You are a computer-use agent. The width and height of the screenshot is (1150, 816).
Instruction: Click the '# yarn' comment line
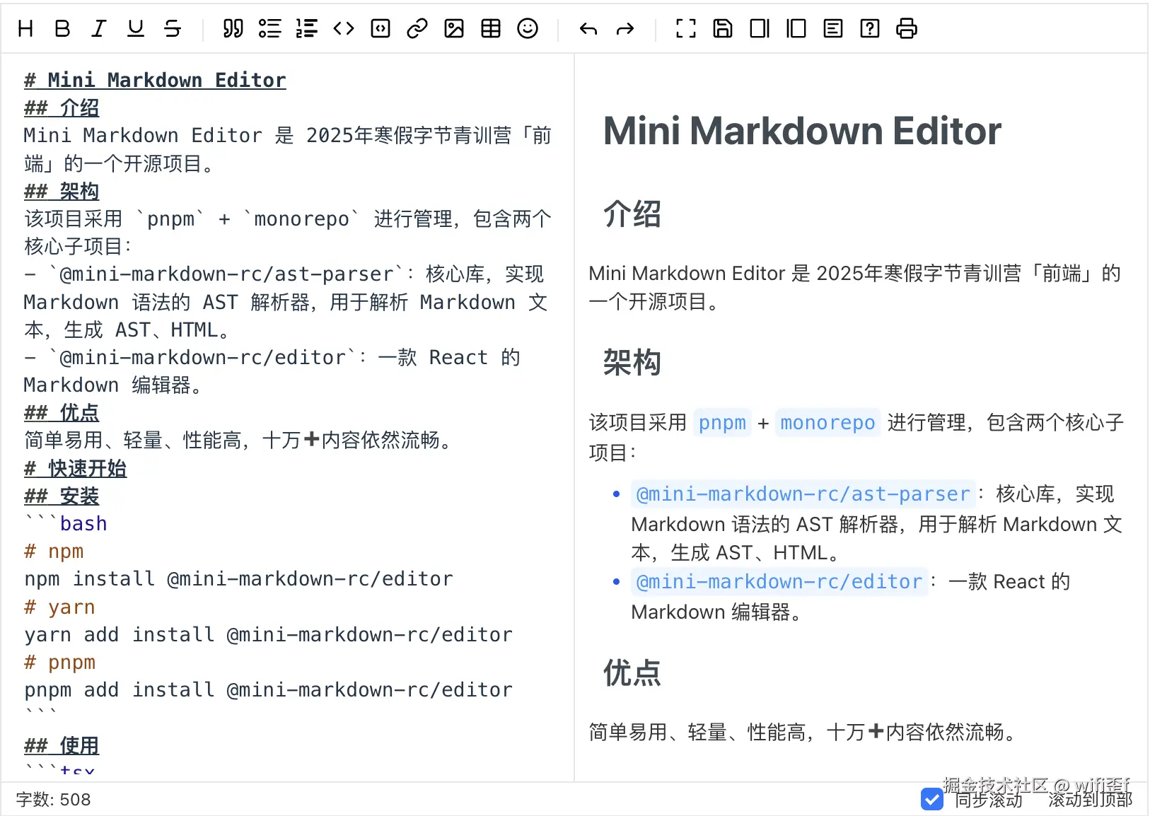59,607
